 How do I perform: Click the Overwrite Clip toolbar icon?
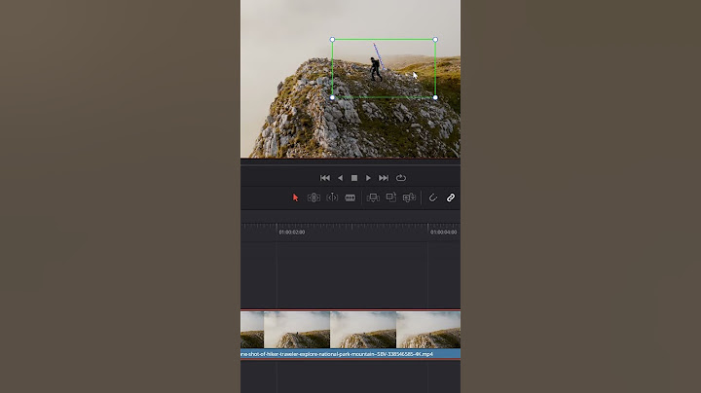(391, 196)
